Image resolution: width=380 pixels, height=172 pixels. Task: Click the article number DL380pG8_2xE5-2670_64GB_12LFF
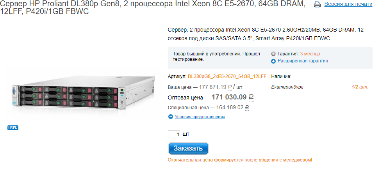point(227,76)
